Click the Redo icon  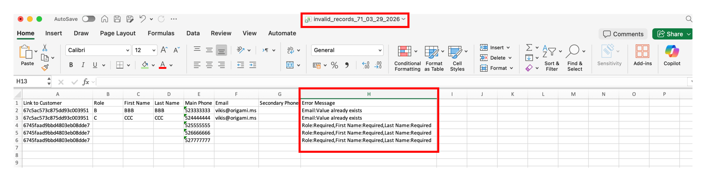coord(161,19)
